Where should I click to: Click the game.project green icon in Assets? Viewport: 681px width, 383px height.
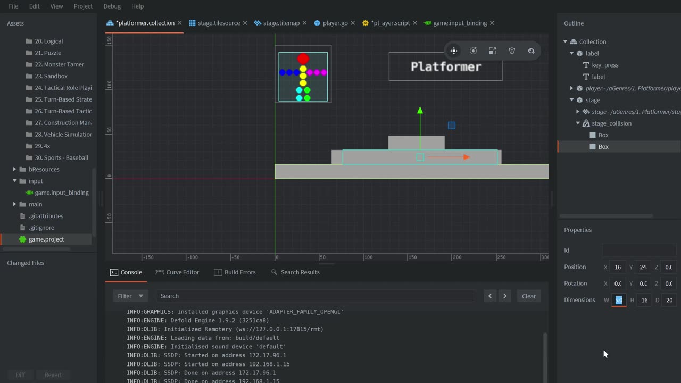coord(22,239)
